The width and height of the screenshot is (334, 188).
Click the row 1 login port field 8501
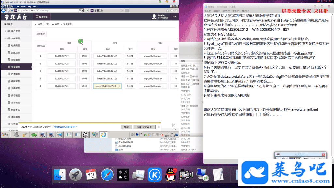click(x=84, y=56)
